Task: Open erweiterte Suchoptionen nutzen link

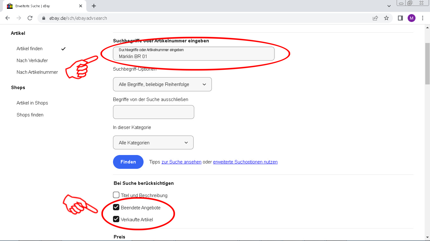Action: 245,162
